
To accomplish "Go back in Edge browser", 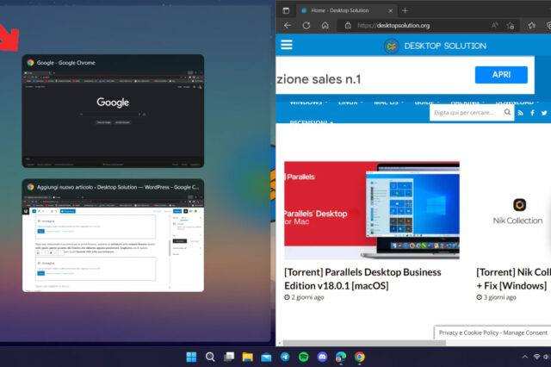I will (x=288, y=25).
